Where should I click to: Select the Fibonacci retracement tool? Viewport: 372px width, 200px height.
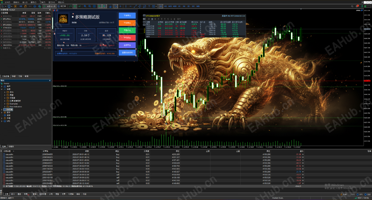[x=144, y=6]
